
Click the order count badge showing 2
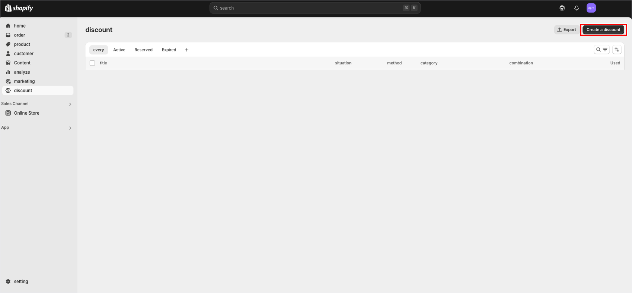68,35
